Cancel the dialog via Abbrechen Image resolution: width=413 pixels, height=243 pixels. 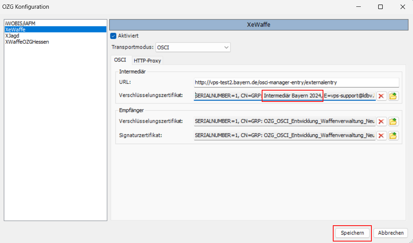(x=391, y=233)
